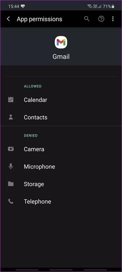Click the contacts person icon

pyautogui.click(x=11, y=117)
